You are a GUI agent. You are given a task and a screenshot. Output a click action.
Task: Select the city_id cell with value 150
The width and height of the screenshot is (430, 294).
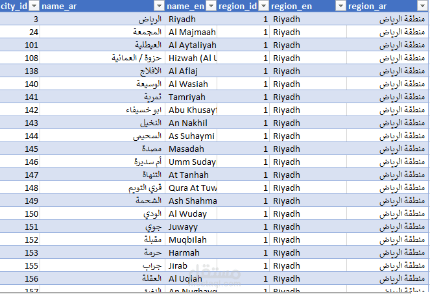(x=19, y=214)
